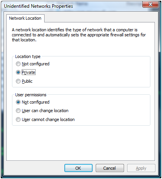Click empty area below User permissions group
162x179 pixels.
click(x=81, y=143)
